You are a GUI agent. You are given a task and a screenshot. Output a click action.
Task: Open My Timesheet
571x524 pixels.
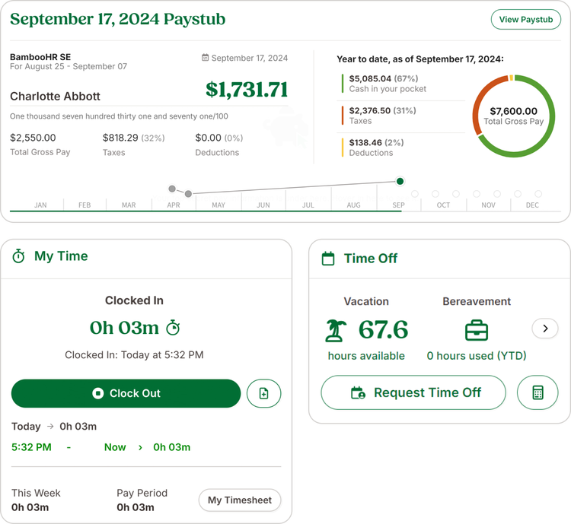(x=240, y=500)
